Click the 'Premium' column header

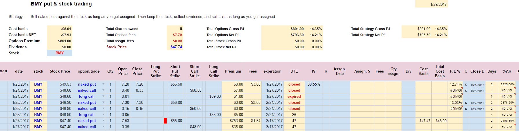click(233, 71)
